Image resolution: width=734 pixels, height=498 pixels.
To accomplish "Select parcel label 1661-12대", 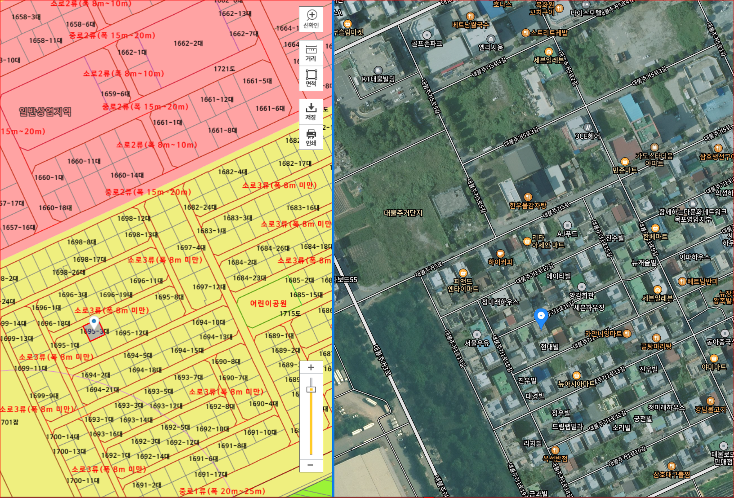I will [217, 99].
